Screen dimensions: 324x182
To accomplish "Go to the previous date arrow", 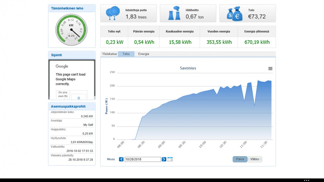I will (121, 159).
